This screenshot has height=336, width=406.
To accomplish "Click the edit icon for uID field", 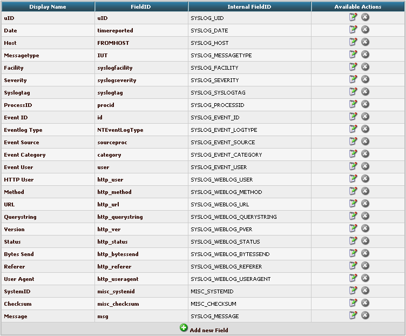I will click(353, 17).
